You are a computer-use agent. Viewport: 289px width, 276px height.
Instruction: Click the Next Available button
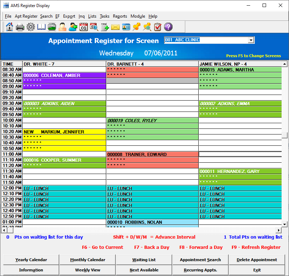[144, 269]
